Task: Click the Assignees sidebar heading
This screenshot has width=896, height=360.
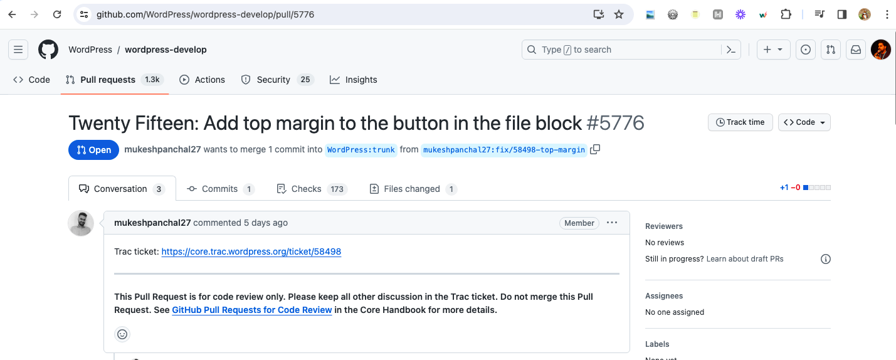Action: click(x=664, y=296)
